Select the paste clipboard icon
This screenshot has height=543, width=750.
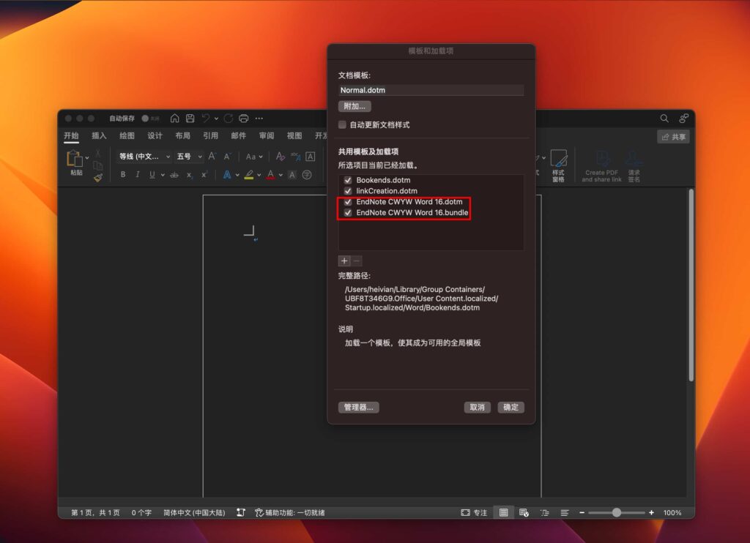click(x=74, y=160)
